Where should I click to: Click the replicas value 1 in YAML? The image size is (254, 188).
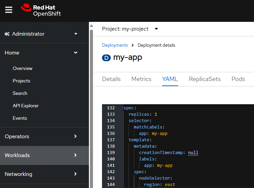click(x=156, y=114)
